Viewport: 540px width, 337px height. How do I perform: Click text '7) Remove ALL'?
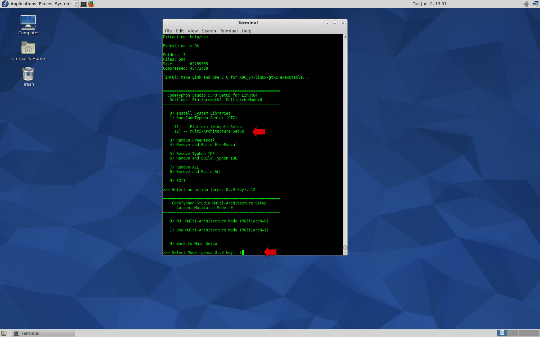pyautogui.click(x=184, y=167)
